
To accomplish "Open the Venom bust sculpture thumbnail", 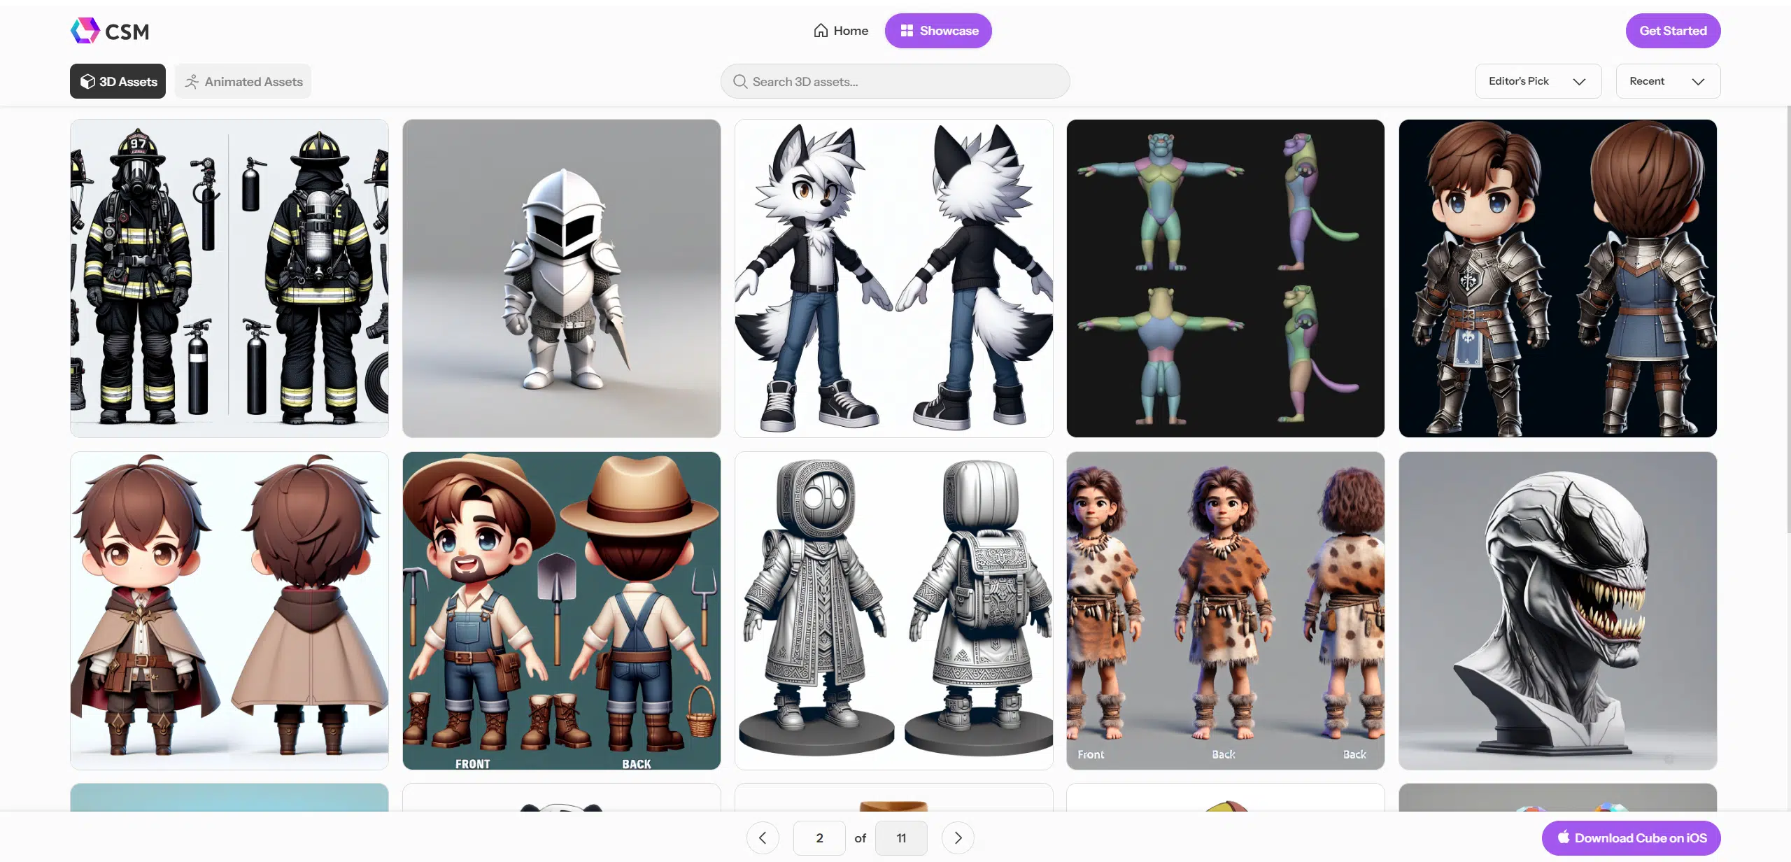I will pyautogui.click(x=1557, y=610).
